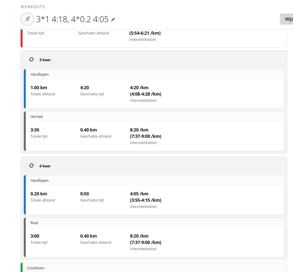Screen dimensions: 293x272
Task: Open the Rust rest step header
Action: 34,223
